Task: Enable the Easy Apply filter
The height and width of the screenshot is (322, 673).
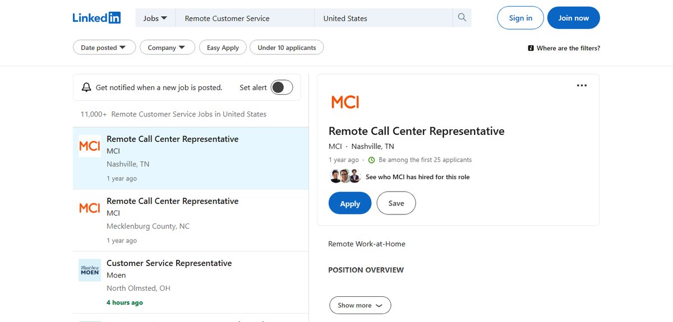Action: [x=223, y=48]
